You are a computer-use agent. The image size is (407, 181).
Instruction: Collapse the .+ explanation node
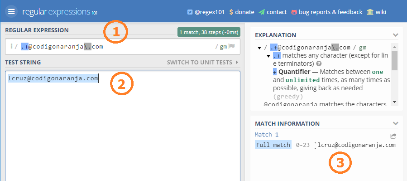click(268, 56)
